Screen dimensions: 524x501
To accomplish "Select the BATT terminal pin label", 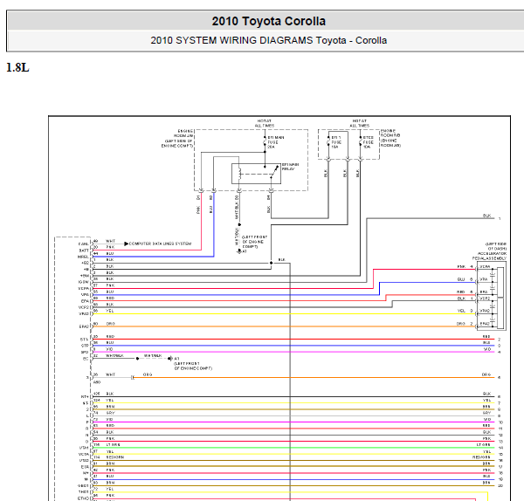I will click(x=84, y=250).
